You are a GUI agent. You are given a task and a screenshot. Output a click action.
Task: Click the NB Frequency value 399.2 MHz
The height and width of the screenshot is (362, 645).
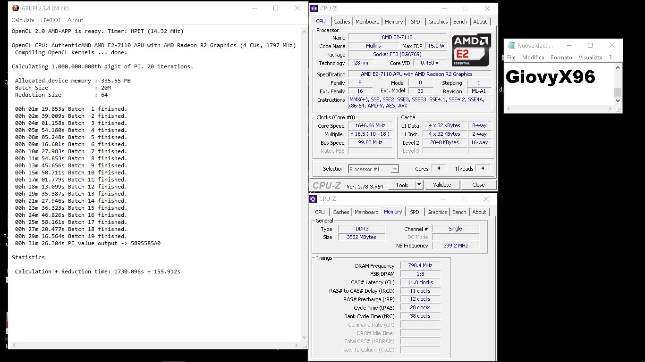[456, 246]
